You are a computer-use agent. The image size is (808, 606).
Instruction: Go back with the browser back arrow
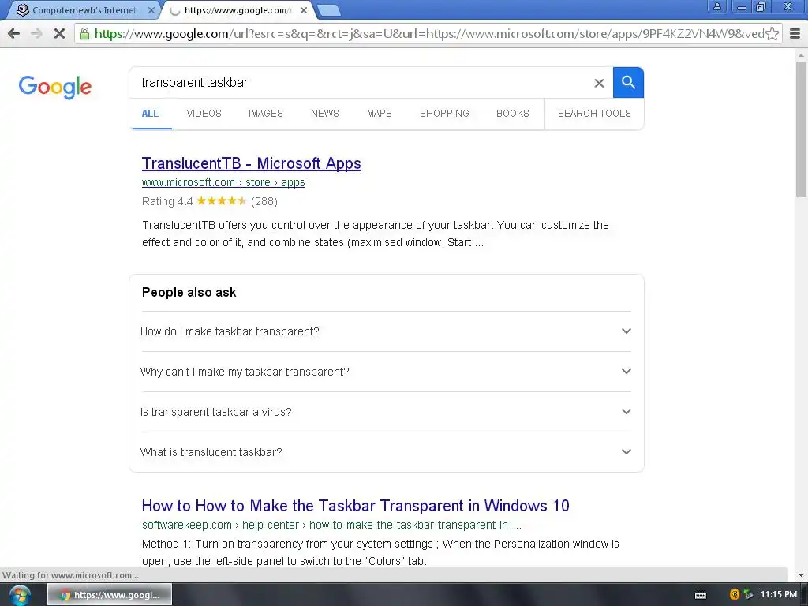click(14, 34)
